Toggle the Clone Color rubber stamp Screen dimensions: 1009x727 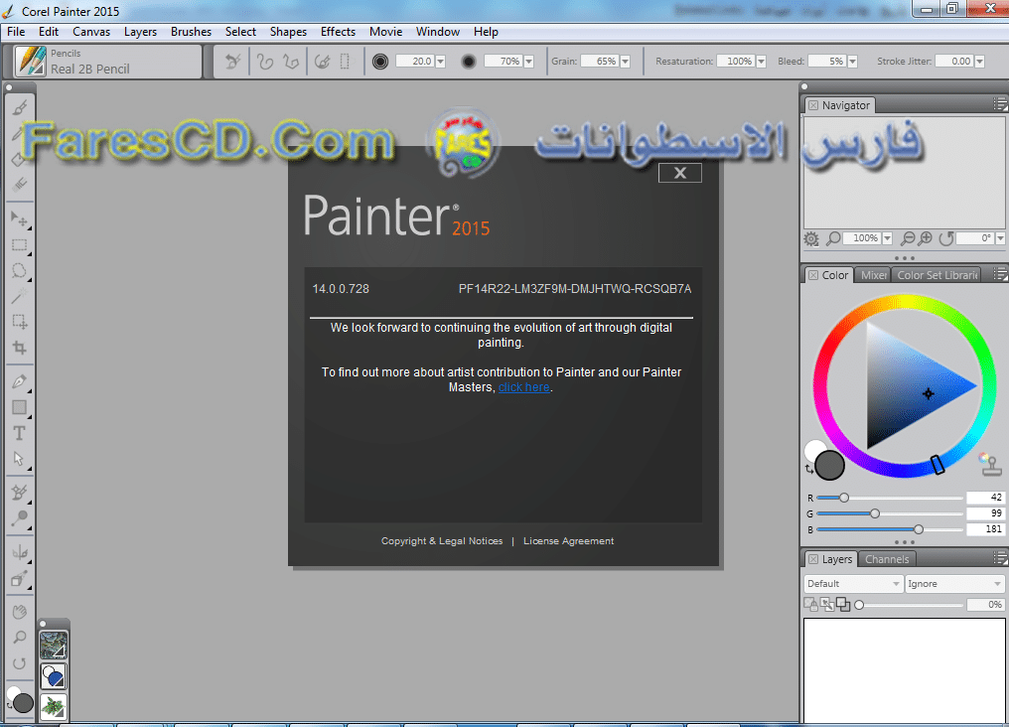coord(990,465)
